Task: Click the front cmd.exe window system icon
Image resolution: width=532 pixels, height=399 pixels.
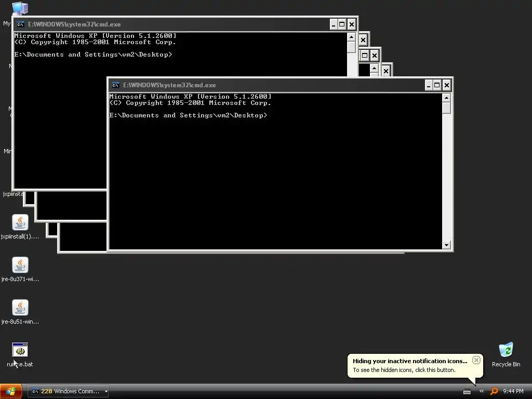Action: coord(115,85)
